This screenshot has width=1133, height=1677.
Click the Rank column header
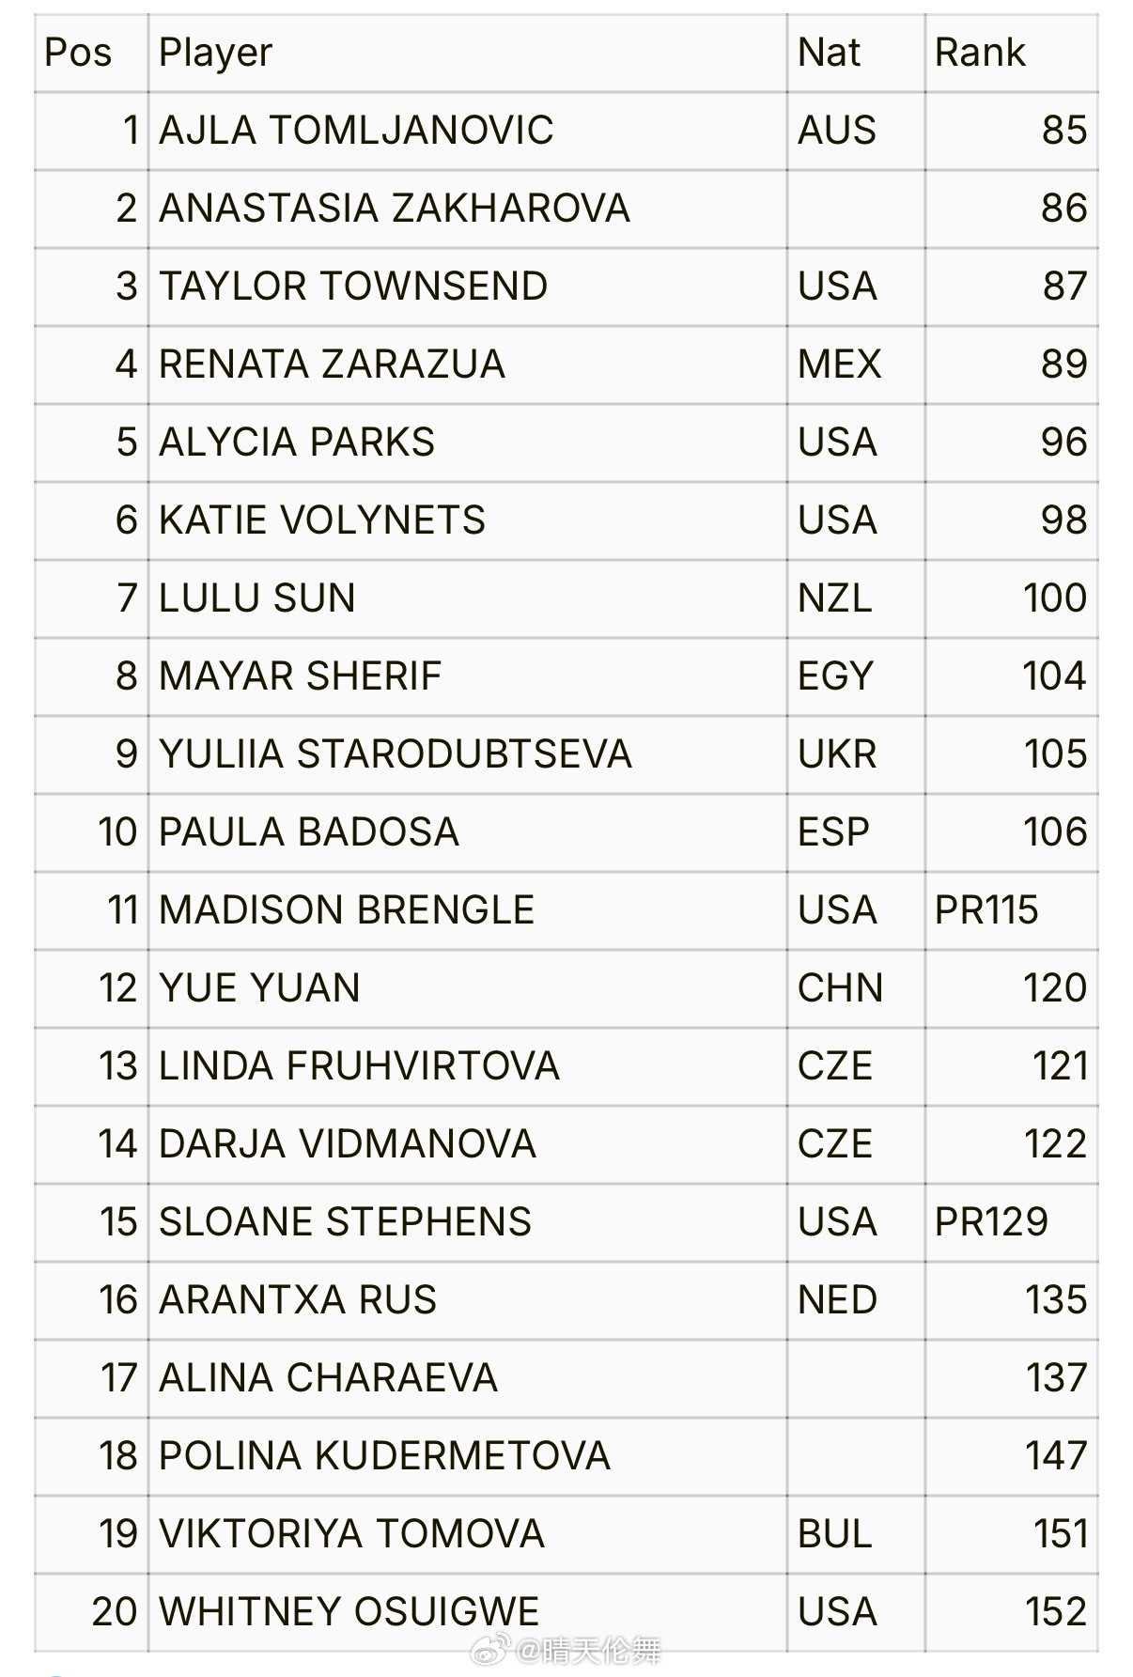[x=980, y=53]
